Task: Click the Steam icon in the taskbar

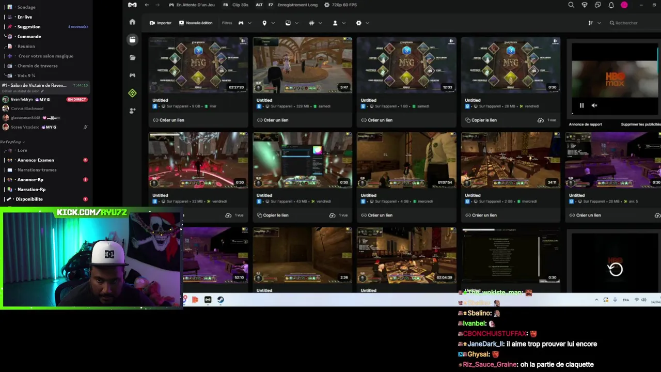Action: (221, 300)
